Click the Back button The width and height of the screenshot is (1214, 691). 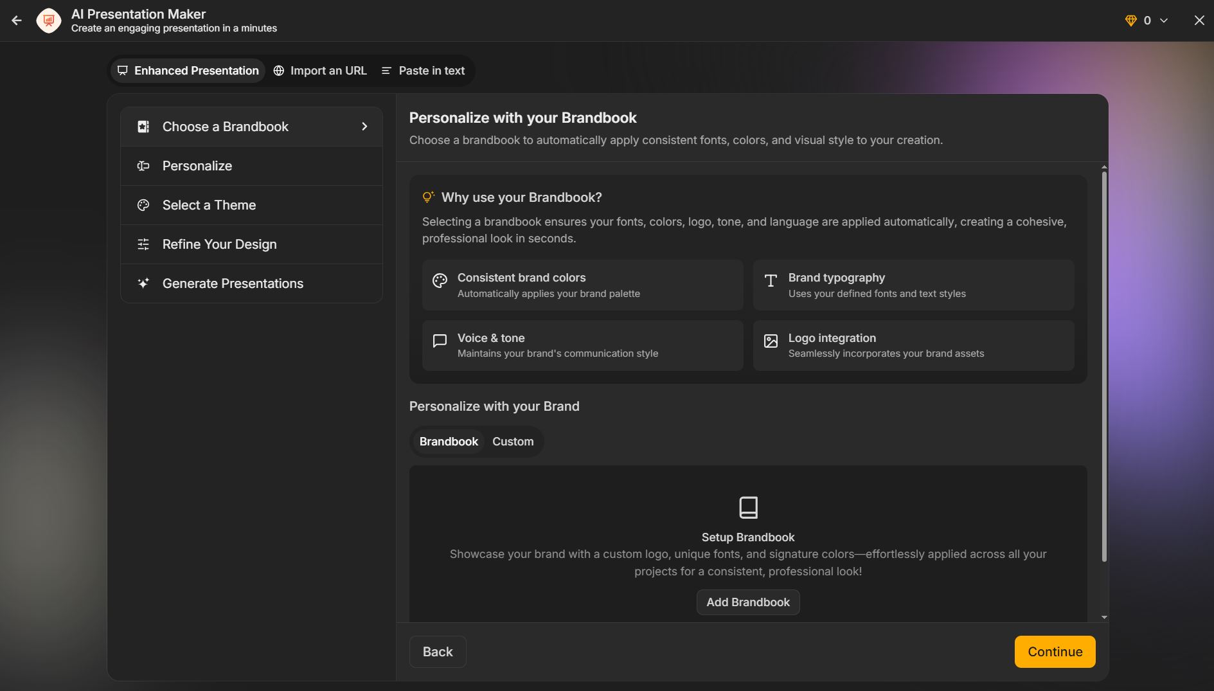[x=438, y=652]
